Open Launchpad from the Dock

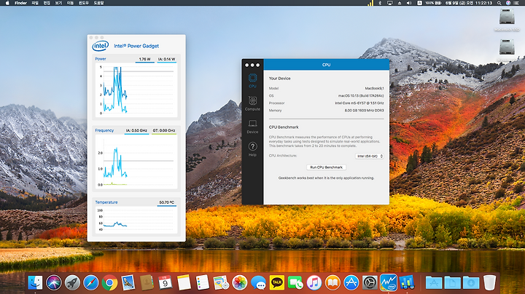coord(72,282)
